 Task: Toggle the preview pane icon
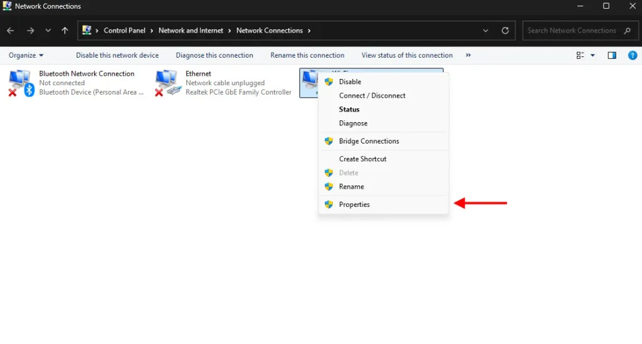(612, 55)
